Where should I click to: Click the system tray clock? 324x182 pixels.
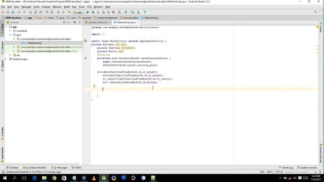316,178
